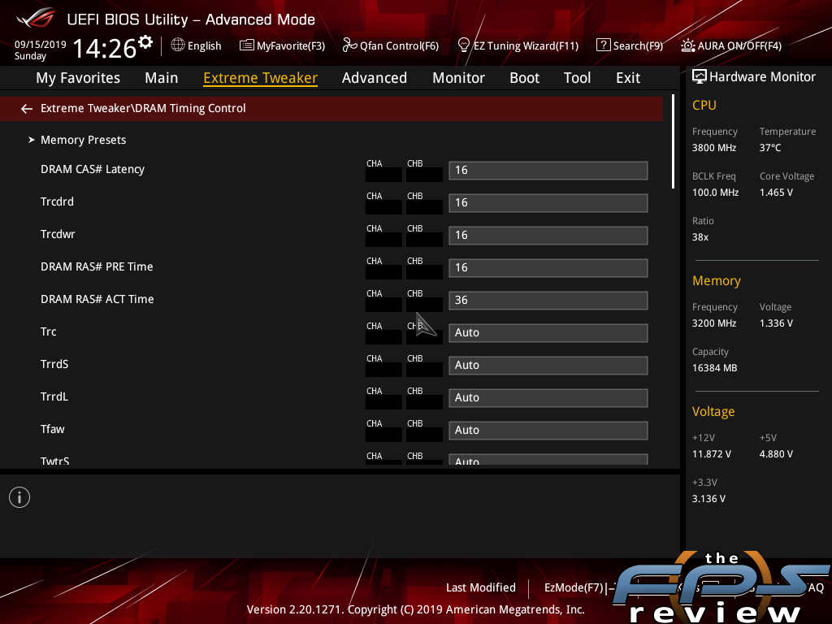Click the back arrow in DRAM Timing Control

27,109
